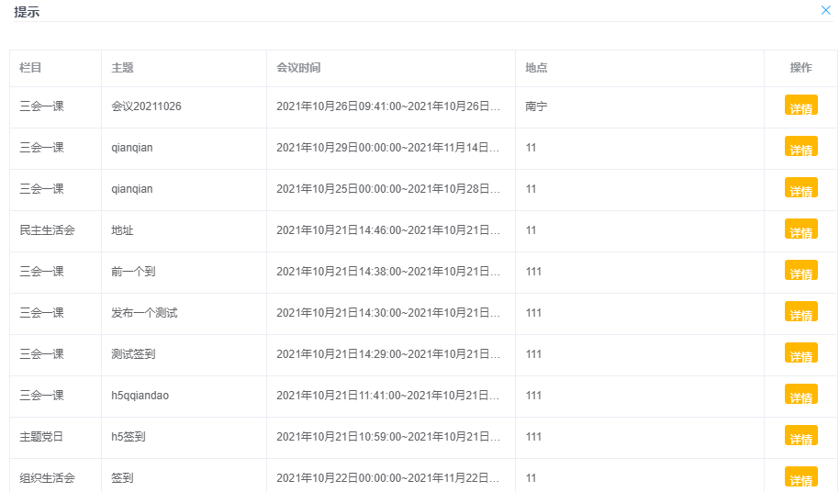Click the 南宁 location cell
This screenshot has height=492, width=839.
click(x=536, y=106)
